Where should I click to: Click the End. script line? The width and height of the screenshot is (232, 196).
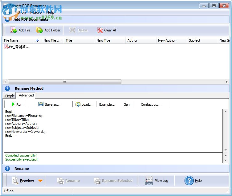9,136
